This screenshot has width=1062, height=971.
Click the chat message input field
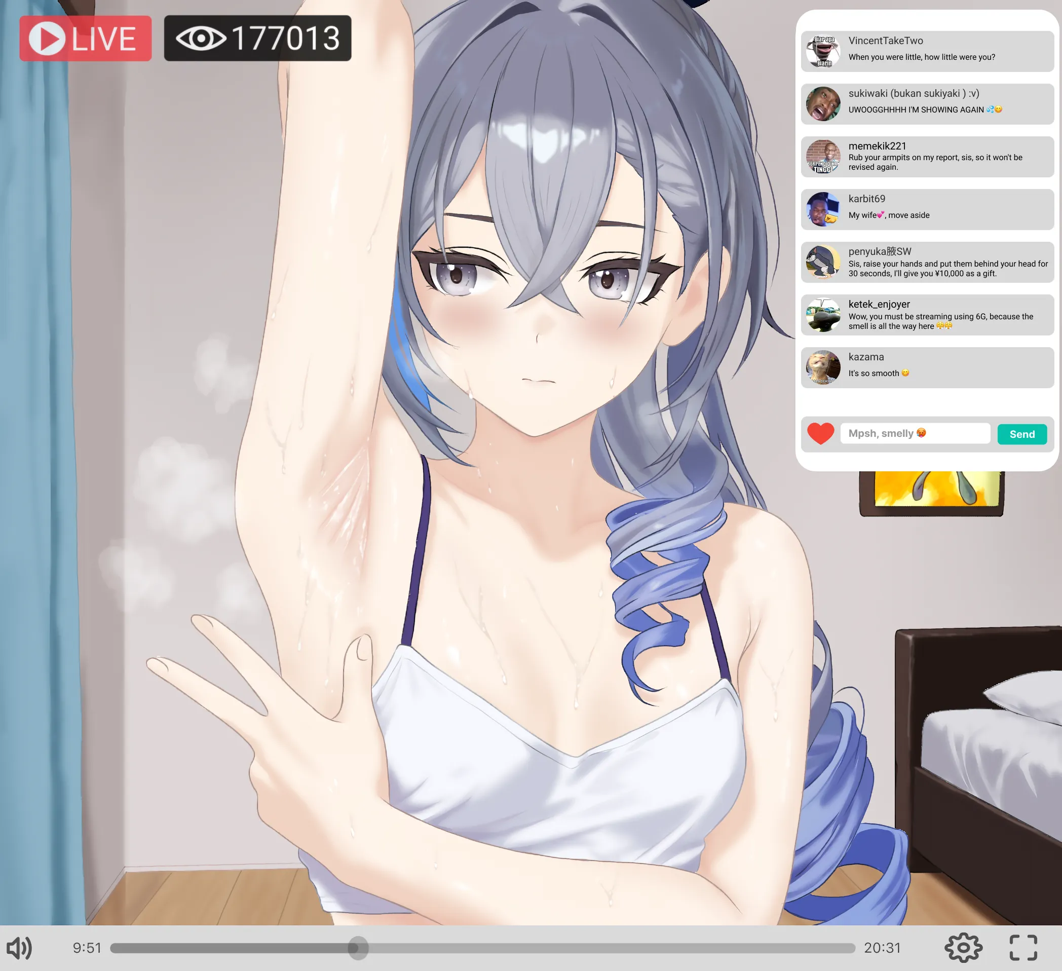coord(915,434)
